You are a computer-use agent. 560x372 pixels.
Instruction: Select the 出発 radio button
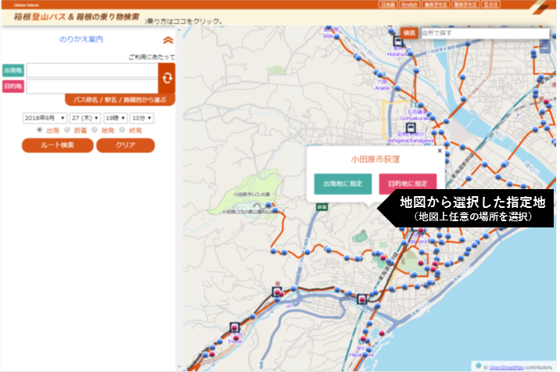tap(40, 131)
